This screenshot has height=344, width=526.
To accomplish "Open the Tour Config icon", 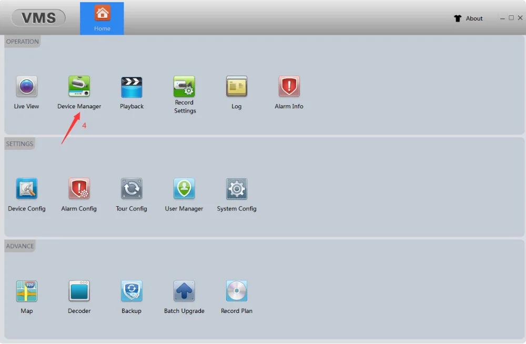I will click(131, 189).
